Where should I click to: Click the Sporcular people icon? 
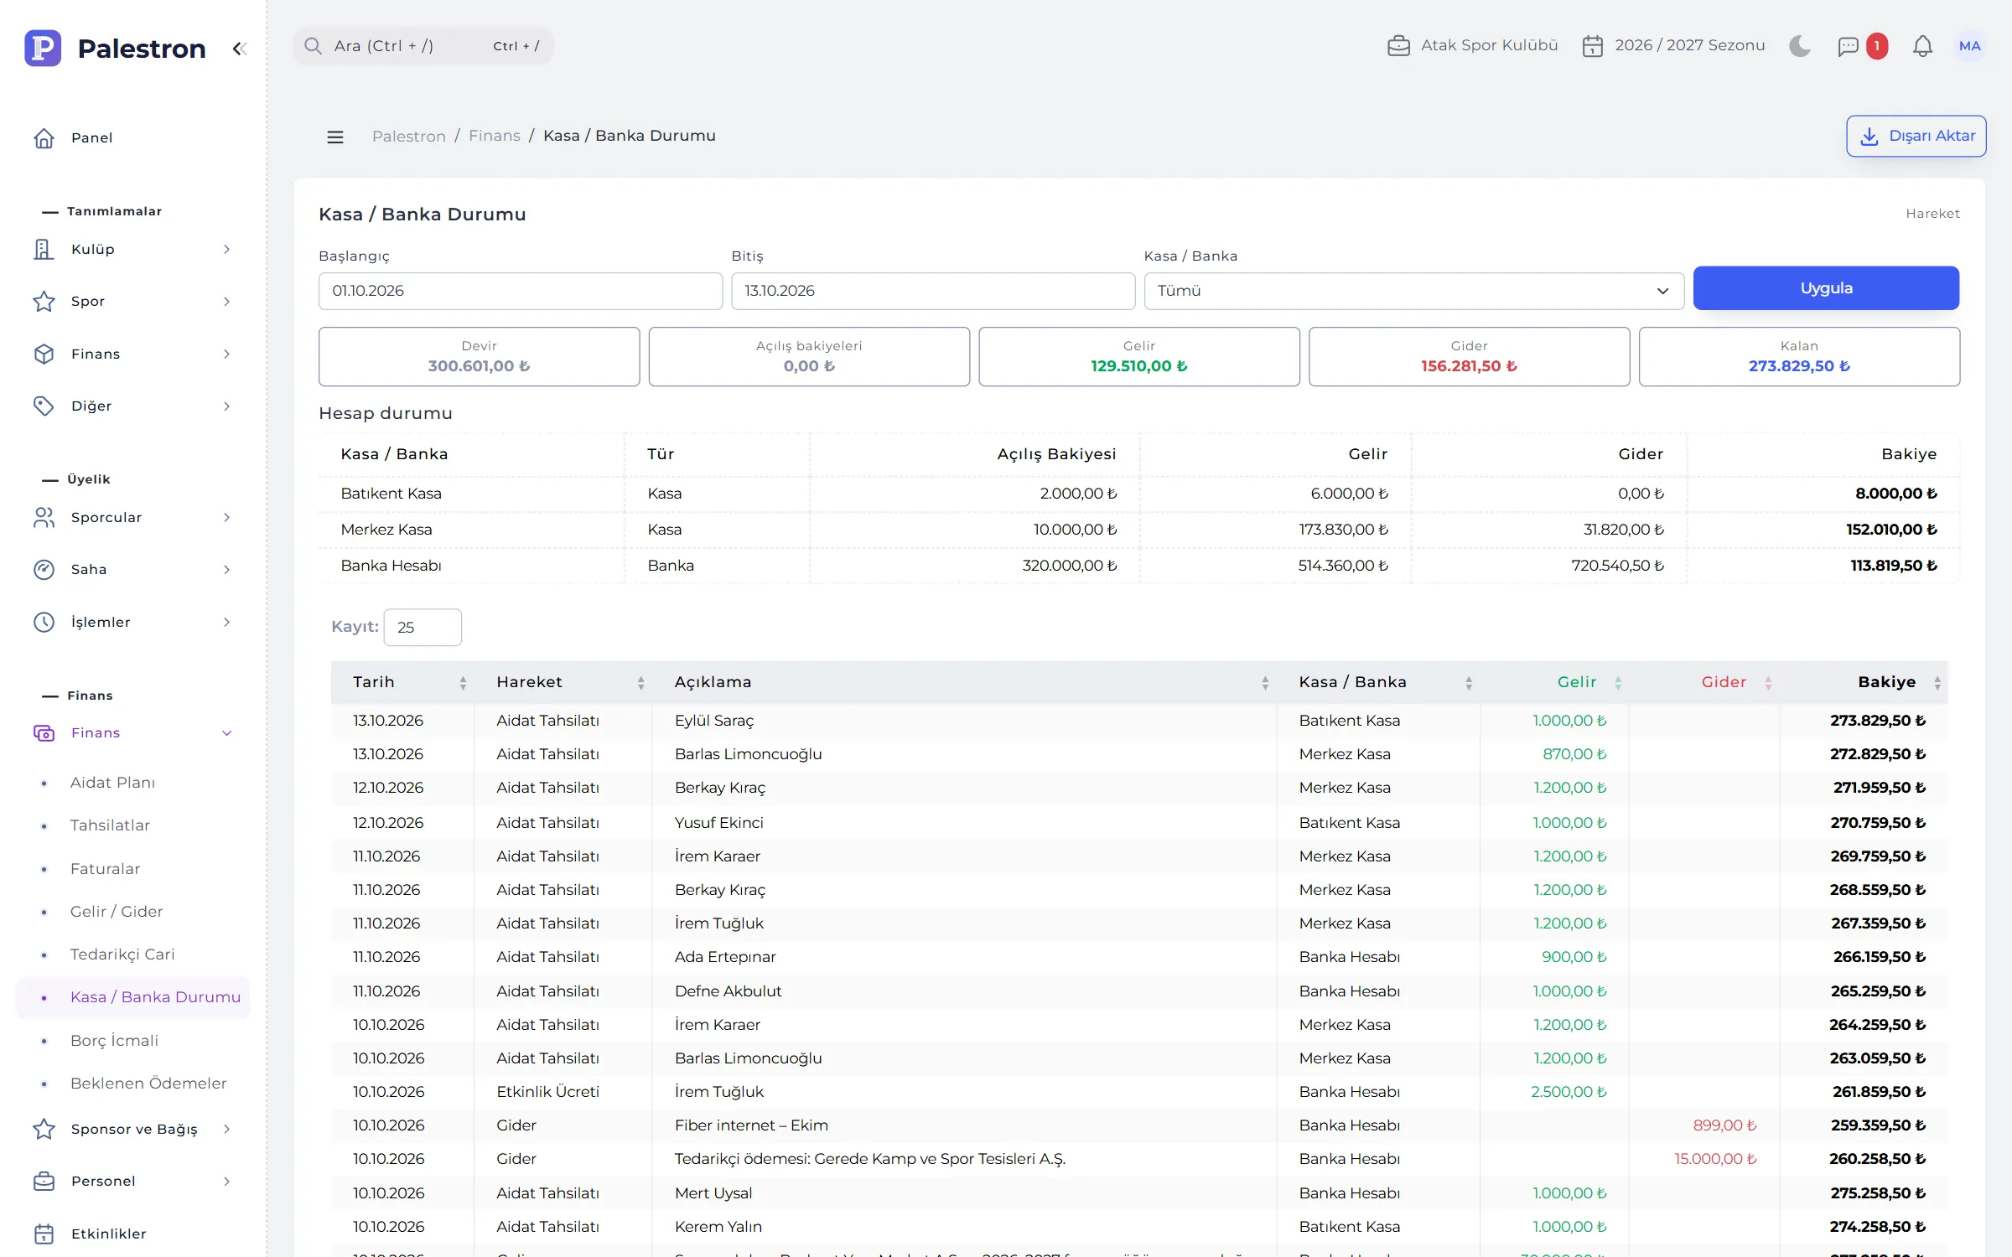click(x=44, y=518)
